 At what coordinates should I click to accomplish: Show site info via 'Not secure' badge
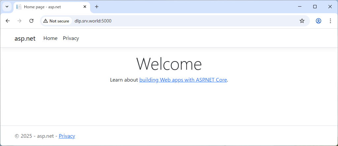[56, 21]
